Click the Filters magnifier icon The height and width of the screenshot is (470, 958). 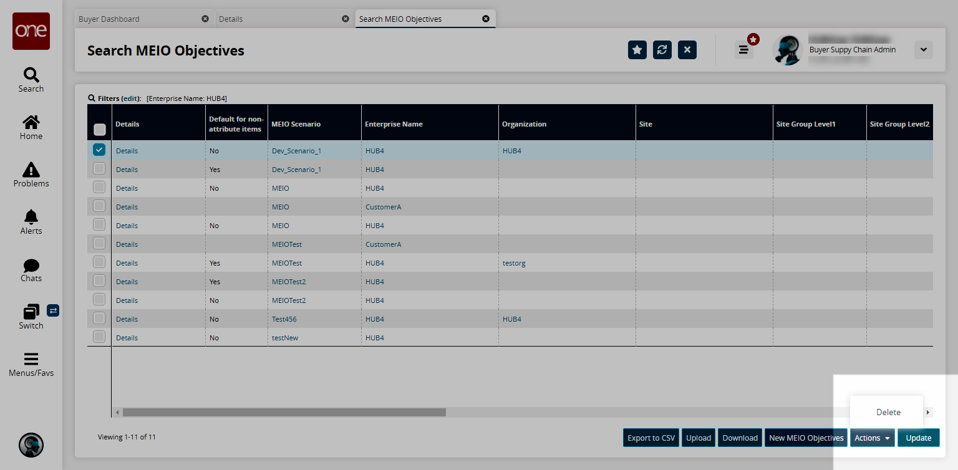92,98
